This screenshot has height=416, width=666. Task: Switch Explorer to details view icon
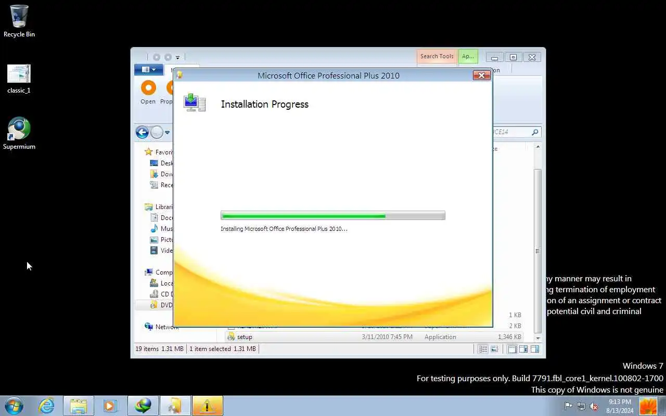point(483,349)
